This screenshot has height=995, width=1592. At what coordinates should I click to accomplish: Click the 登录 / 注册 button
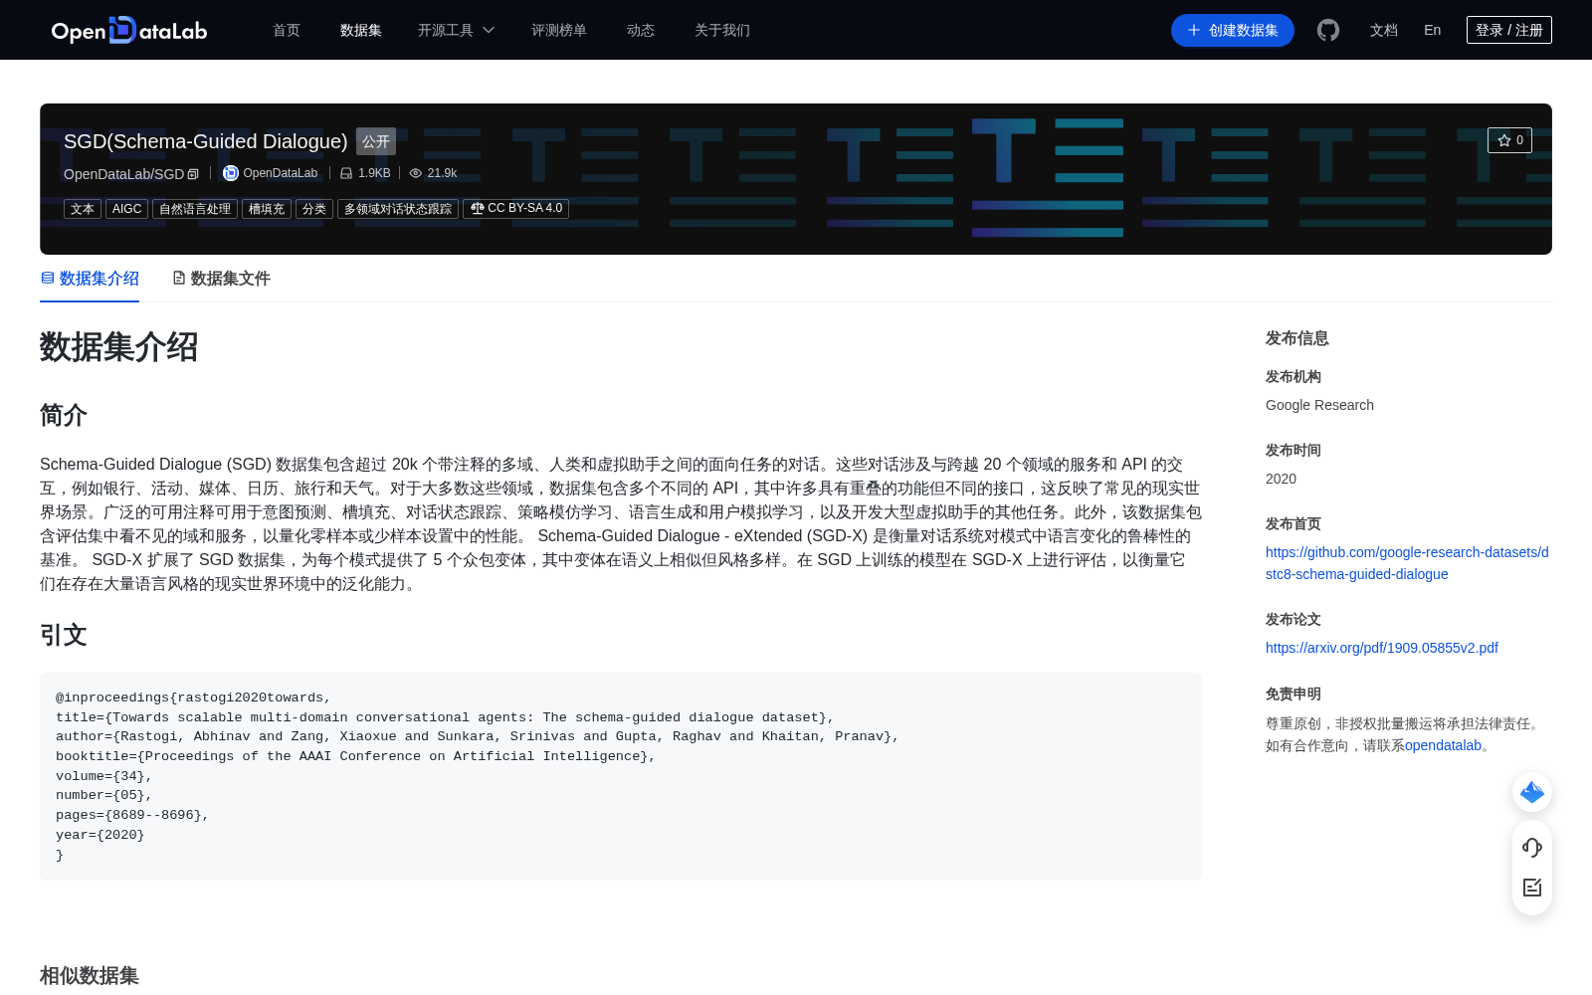(x=1509, y=30)
